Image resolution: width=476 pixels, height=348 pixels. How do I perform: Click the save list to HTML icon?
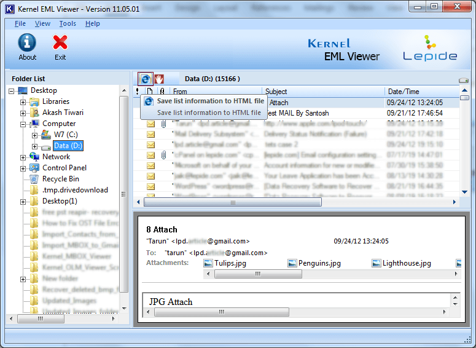click(146, 79)
